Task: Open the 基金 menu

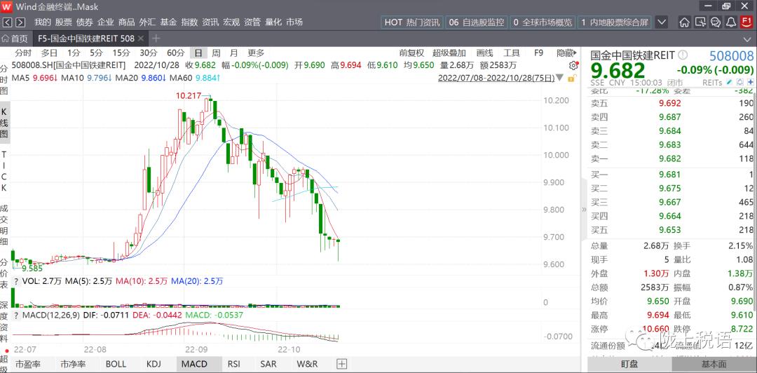Action: coord(168,22)
